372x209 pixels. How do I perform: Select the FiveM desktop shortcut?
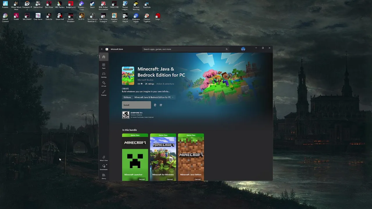[x=16, y=17]
